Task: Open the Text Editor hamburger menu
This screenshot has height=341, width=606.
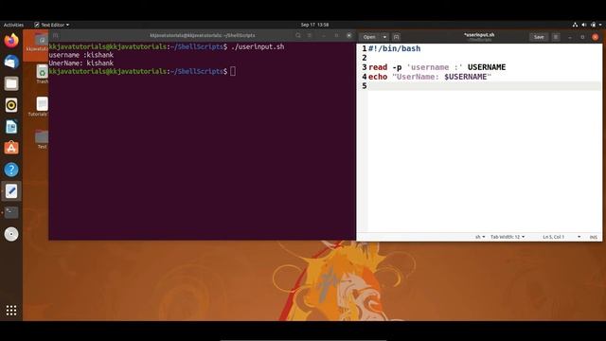Action: (556, 37)
